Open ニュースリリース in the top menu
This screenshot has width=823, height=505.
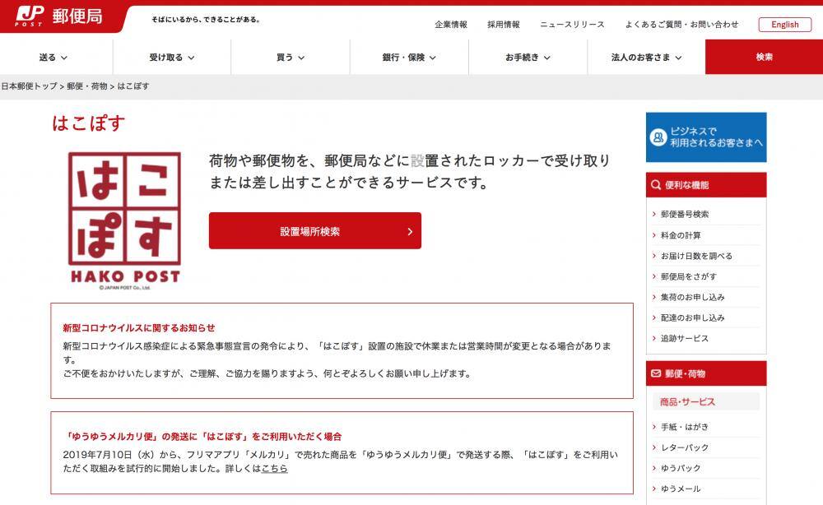tap(572, 24)
